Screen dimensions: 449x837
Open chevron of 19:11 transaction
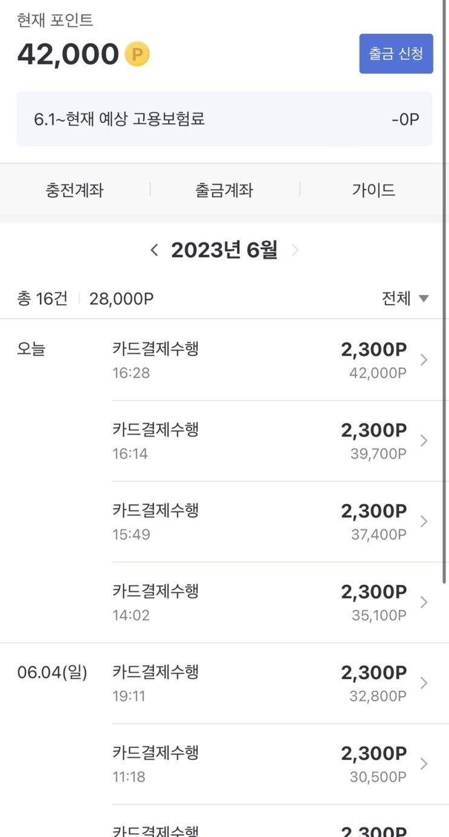[x=424, y=683]
